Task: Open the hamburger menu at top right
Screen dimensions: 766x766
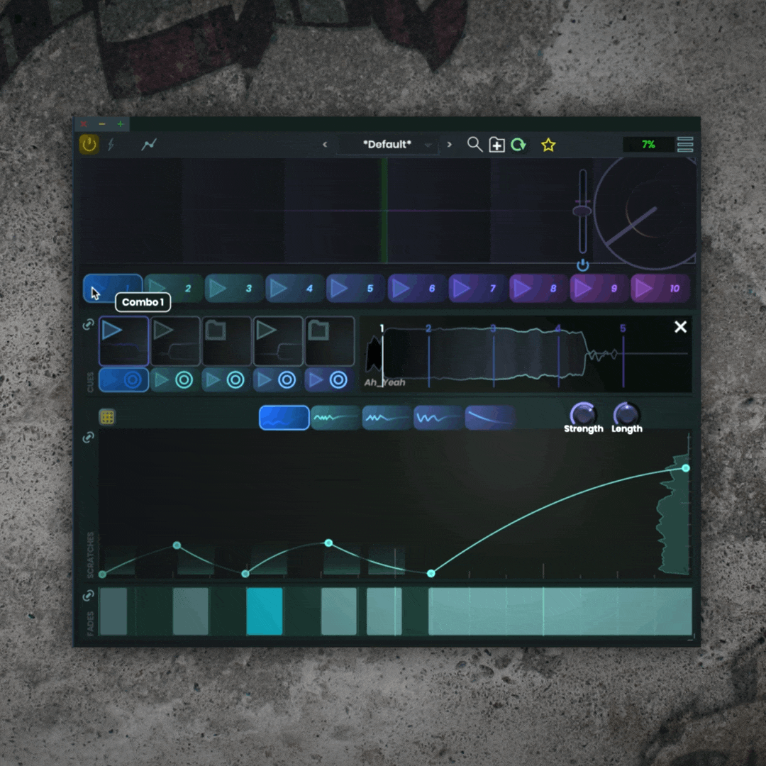Action: click(684, 145)
